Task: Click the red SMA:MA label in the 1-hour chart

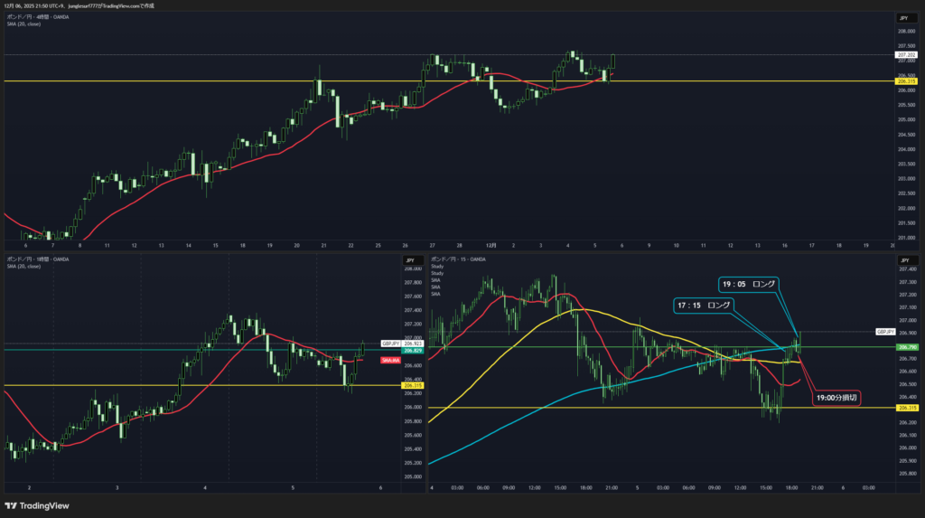Action: click(x=391, y=359)
